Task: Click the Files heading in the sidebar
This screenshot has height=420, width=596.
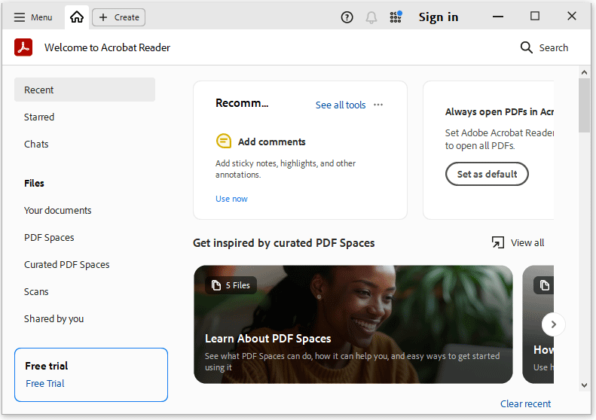Action: coord(34,184)
